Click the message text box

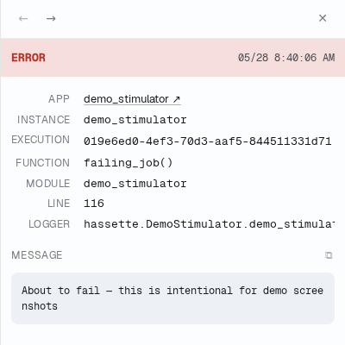172,298
